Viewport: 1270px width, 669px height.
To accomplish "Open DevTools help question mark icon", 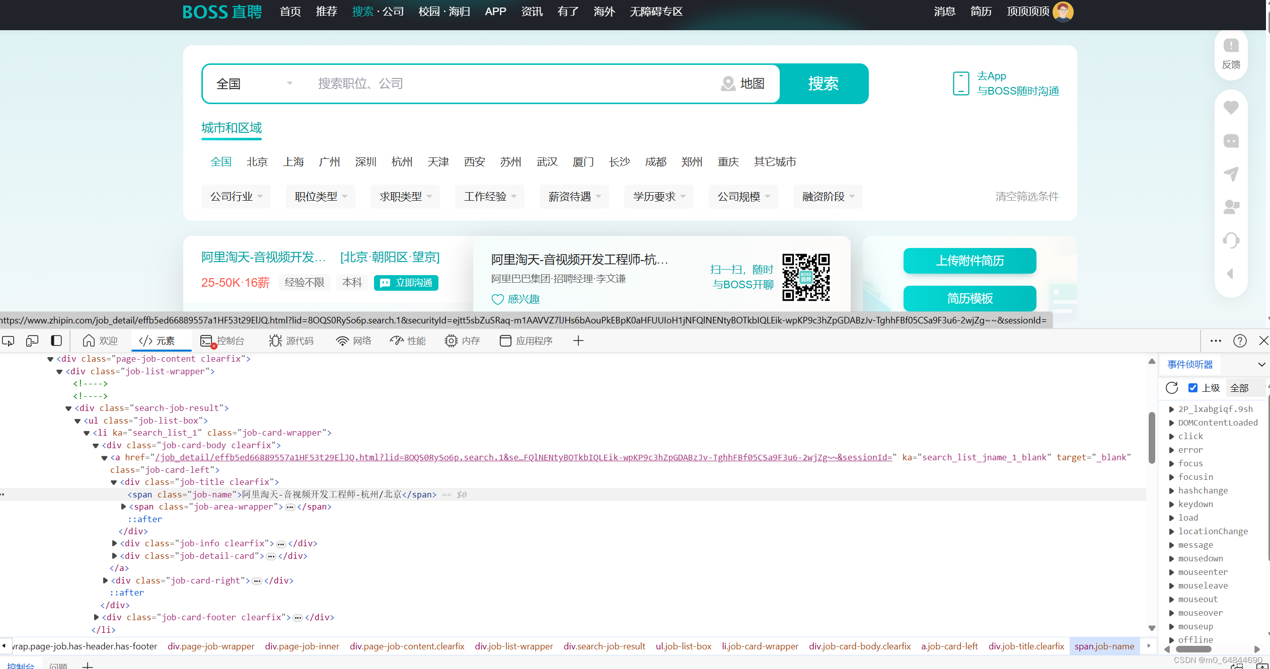I will [x=1240, y=341].
